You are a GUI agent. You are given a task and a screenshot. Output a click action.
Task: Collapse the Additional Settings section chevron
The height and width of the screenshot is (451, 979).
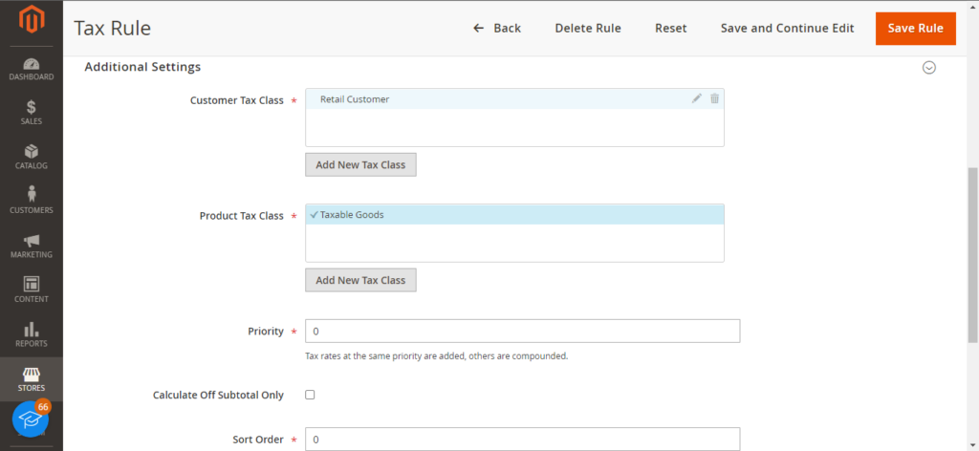pyautogui.click(x=929, y=68)
